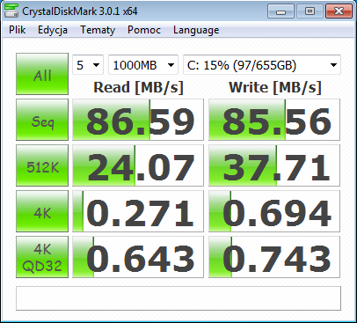Open the Language menu
The width and height of the screenshot is (357, 323).
point(196,30)
